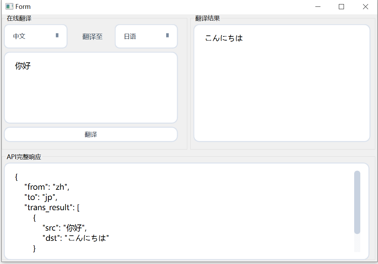Close the Form window
Image resolution: width=378 pixels, height=264 pixels.
click(365, 7)
